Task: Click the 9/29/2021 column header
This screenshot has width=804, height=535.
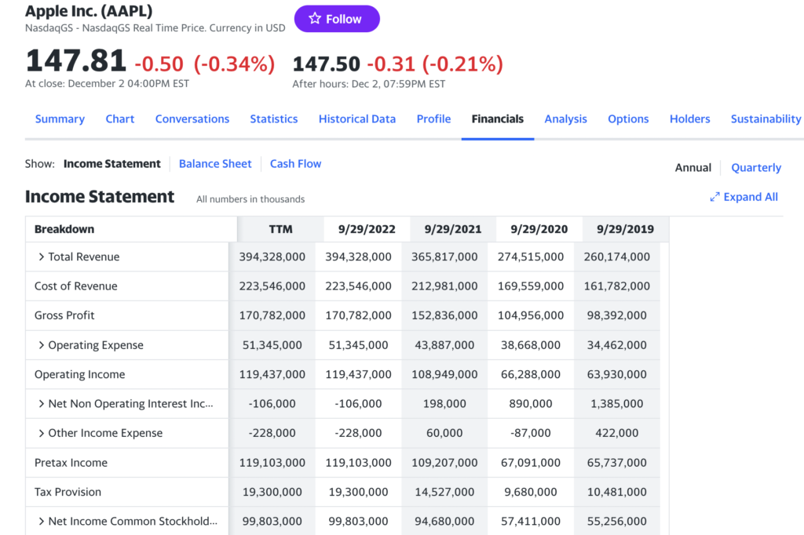Action: point(452,229)
